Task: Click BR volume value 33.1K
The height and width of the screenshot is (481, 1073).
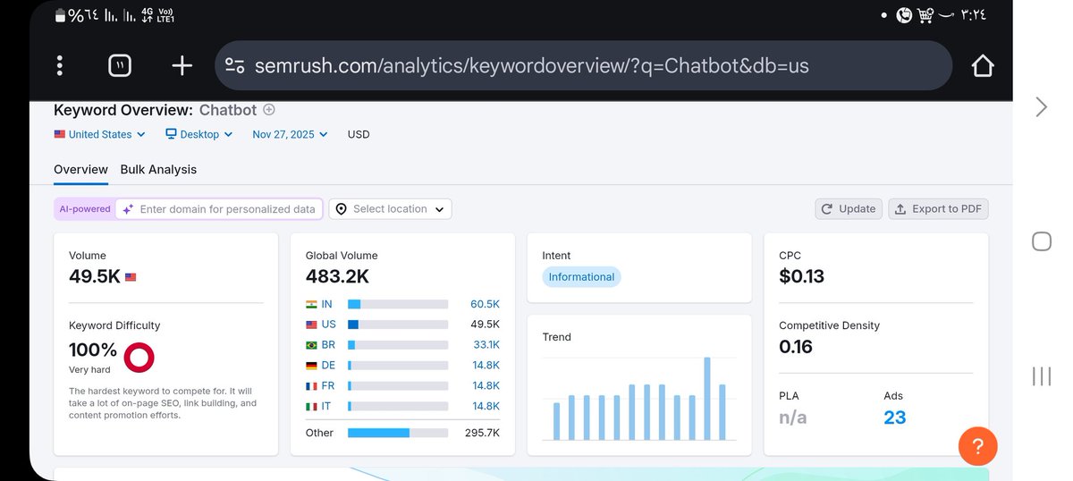Action: [486, 344]
